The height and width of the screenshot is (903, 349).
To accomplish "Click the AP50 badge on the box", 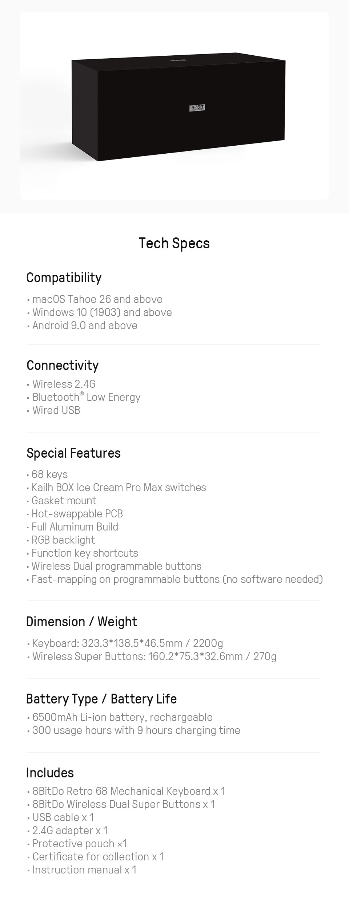I will 198,108.
